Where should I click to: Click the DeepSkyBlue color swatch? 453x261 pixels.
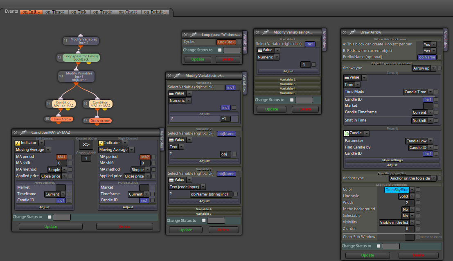pyautogui.click(x=397, y=190)
